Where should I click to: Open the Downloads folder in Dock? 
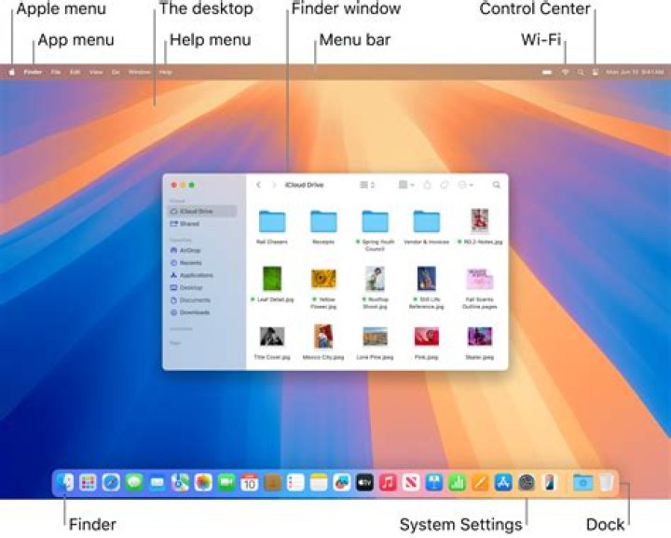click(x=583, y=483)
